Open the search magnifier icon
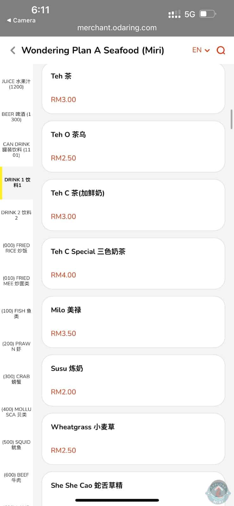234x506 pixels. pyautogui.click(x=221, y=50)
